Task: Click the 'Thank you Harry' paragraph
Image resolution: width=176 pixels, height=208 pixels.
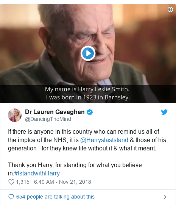Action: tap(75, 169)
